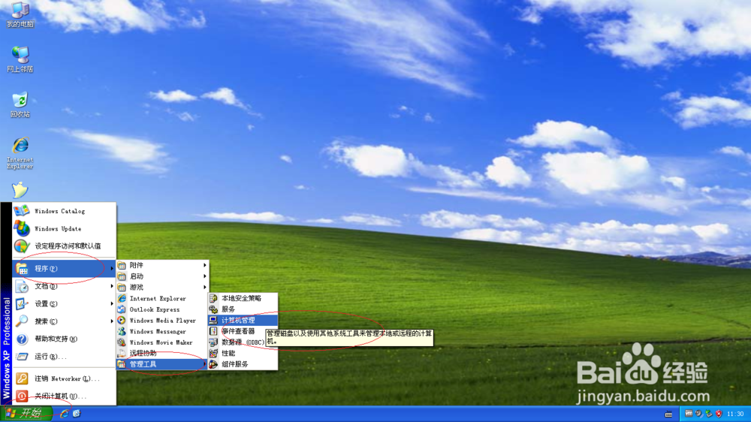This screenshot has height=422, width=751.
Task: Open 计算机管理 in the 管理工具 submenu
Action: point(243,320)
